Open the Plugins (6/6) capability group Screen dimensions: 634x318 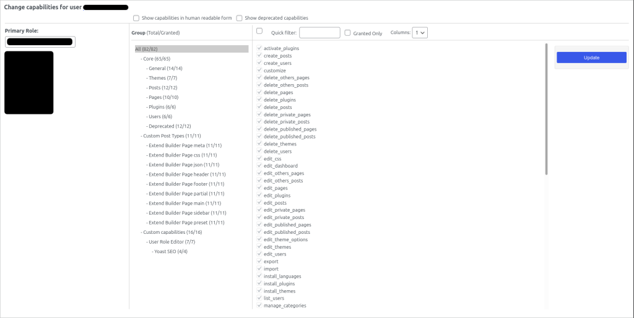(163, 107)
